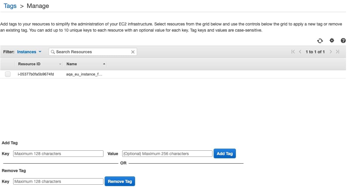Open Resource ID column dropdown arrow
The width and height of the screenshot is (349, 194).
[60, 64]
